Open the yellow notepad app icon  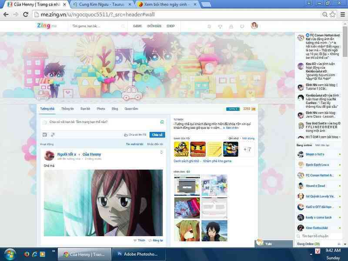pos(214,149)
